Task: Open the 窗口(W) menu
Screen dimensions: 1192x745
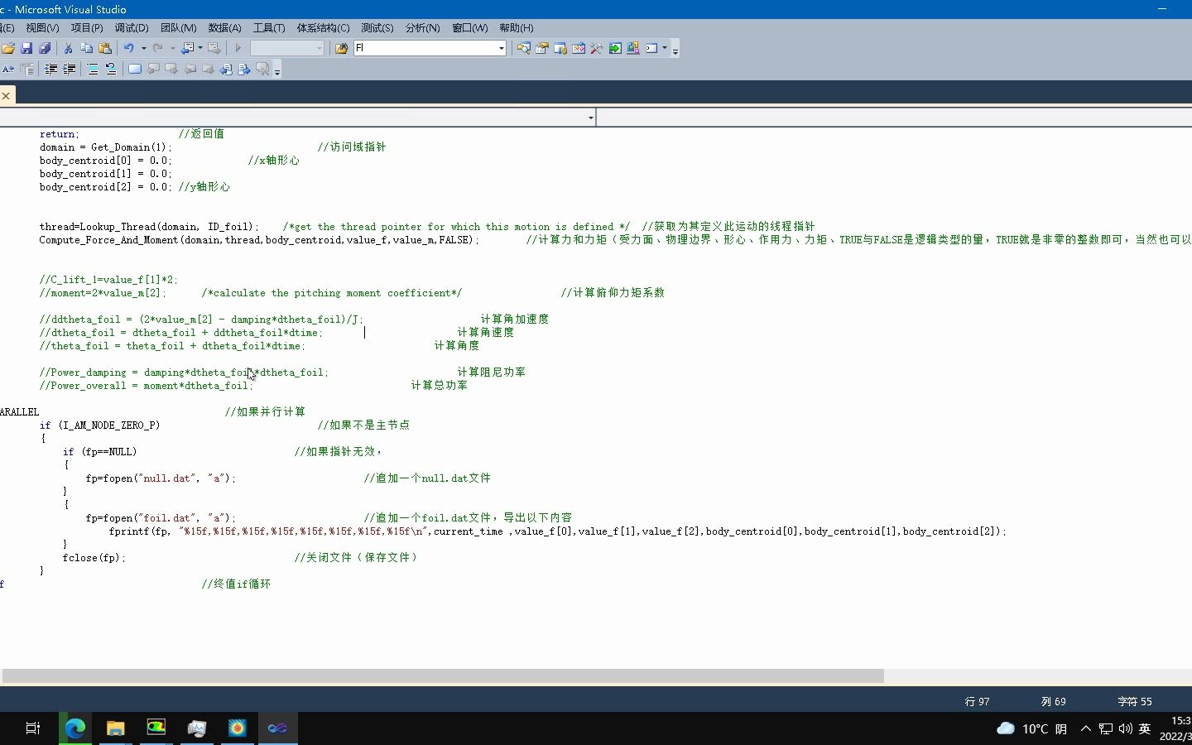Action: (x=470, y=28)
